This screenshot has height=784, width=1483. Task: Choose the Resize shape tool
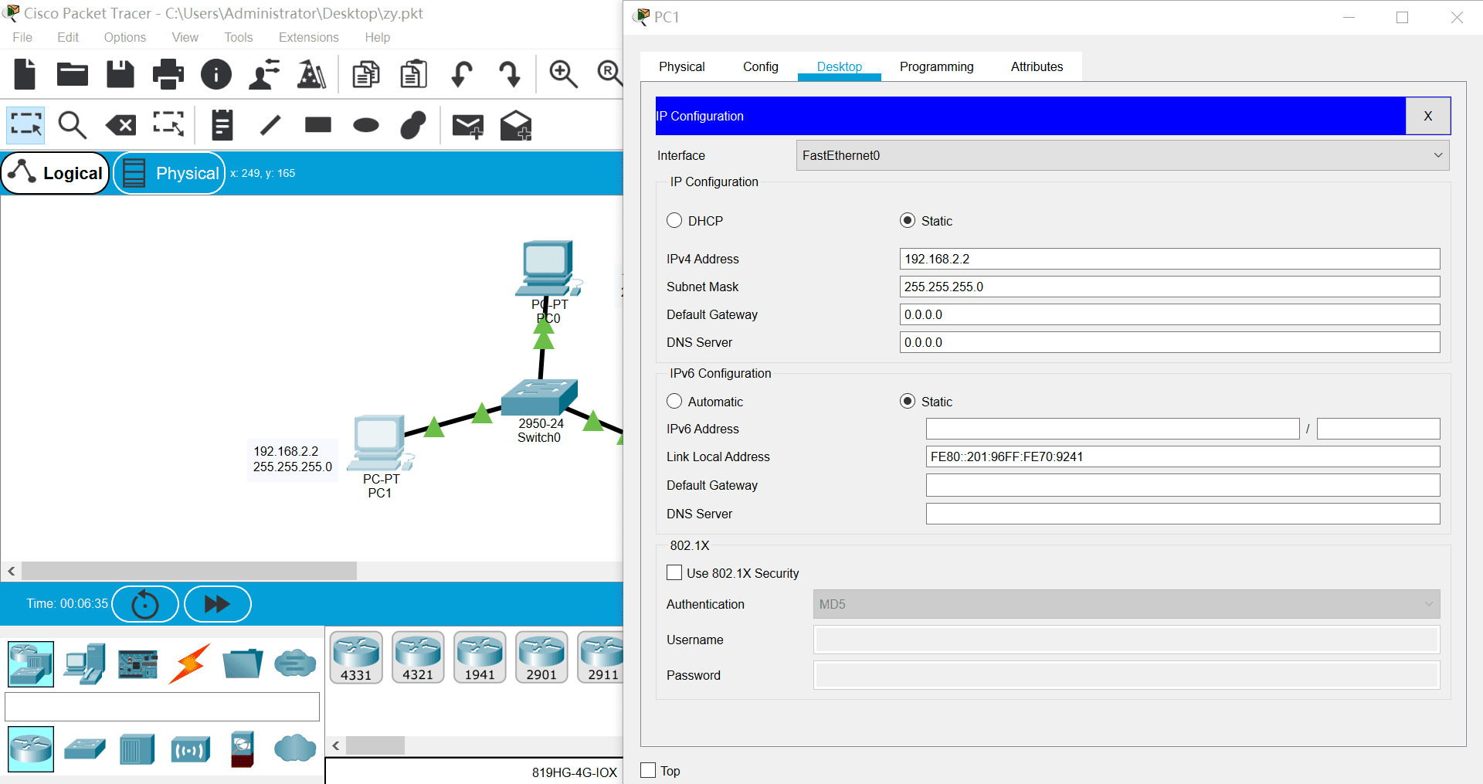168,125
